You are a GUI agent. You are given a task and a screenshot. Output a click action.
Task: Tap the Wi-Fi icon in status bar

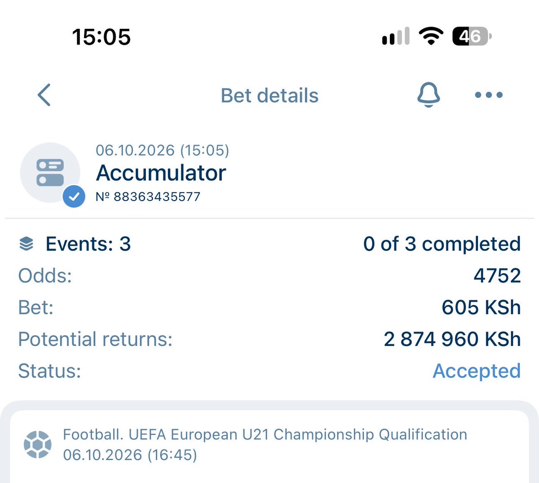pyautogui.click(x=431, y=36)
